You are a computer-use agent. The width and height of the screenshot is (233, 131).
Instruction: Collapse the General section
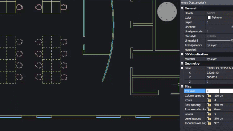tap(182, 9)
